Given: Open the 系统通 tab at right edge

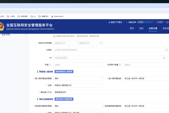Looking at the screenshot, I should tap(166, 28).
